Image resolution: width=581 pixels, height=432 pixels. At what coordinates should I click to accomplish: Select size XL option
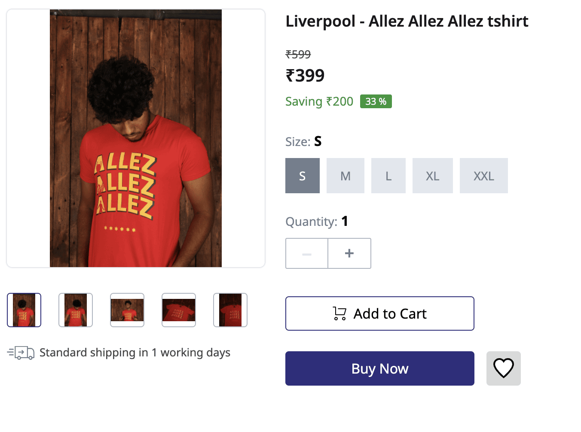pos(433,176)
